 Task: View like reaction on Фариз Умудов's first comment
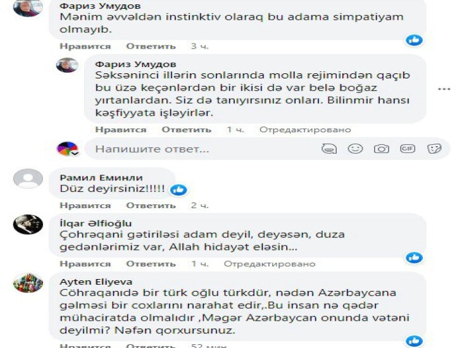415,40
